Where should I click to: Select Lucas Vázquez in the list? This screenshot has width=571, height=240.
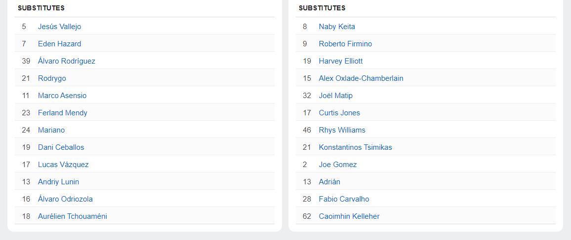(63, 165)
